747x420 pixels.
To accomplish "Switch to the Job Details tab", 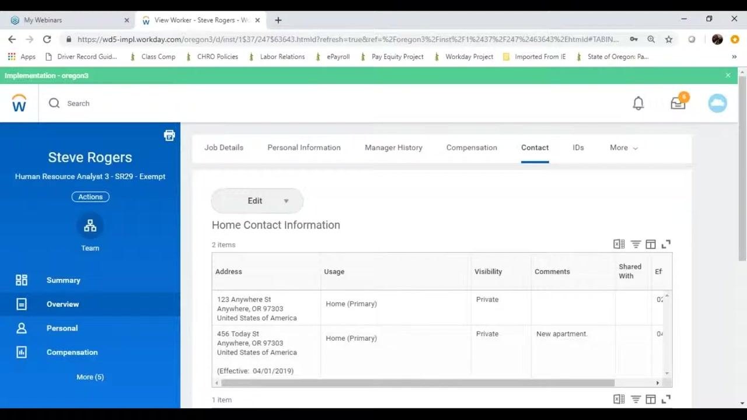I will click(x=224, y=148).
